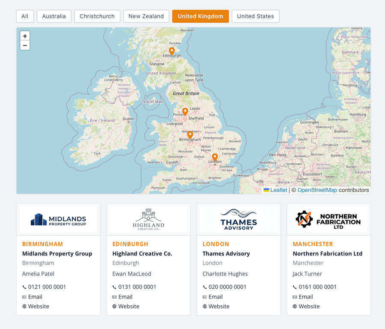Click the Thames Advisory logo image
Screen dimensions: 385x329
coord(238,219)
